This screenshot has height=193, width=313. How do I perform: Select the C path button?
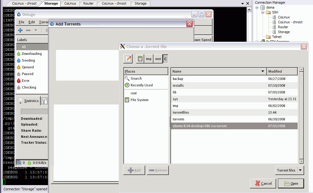165,59
